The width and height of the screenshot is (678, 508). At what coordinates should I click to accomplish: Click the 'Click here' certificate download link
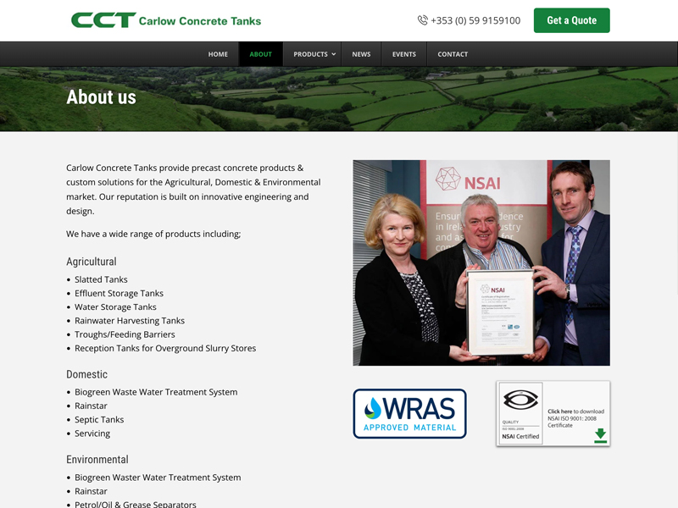tap(559, 411)
